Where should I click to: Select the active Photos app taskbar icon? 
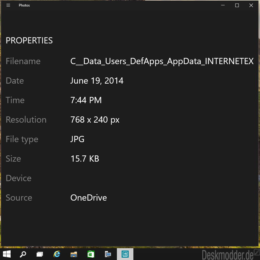coord(125,254)
